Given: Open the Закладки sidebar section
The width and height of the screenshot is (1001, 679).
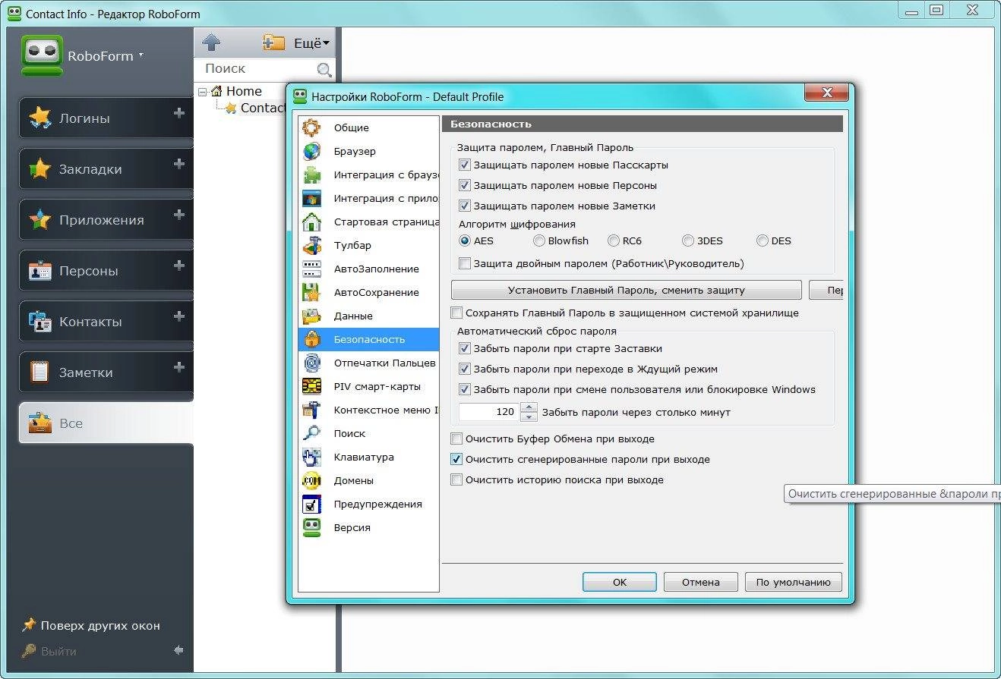Looking at the screenshot, I should [x=106, y=169].
